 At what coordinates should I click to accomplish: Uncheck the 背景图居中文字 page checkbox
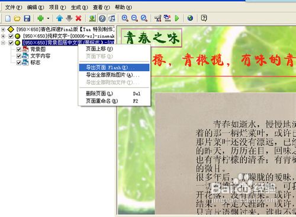(11, 43)
